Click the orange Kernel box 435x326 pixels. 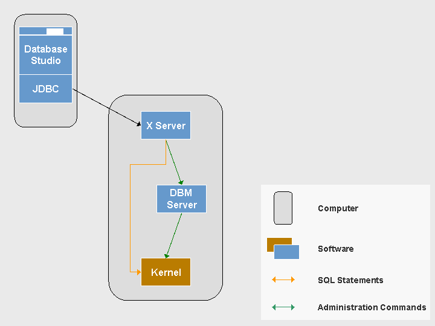pyautogui.click(x=166, y=272)
